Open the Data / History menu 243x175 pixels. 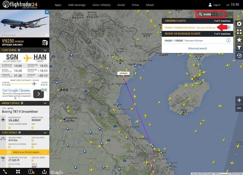(x=101, y=5)
